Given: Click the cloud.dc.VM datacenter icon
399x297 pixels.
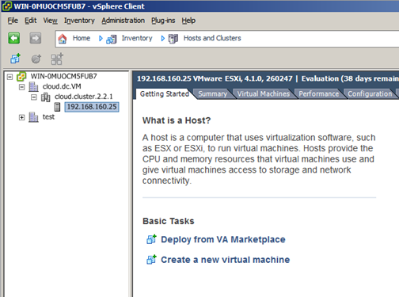Looking at the screenshot, I should pyautogui.click(x=33, y=86).
